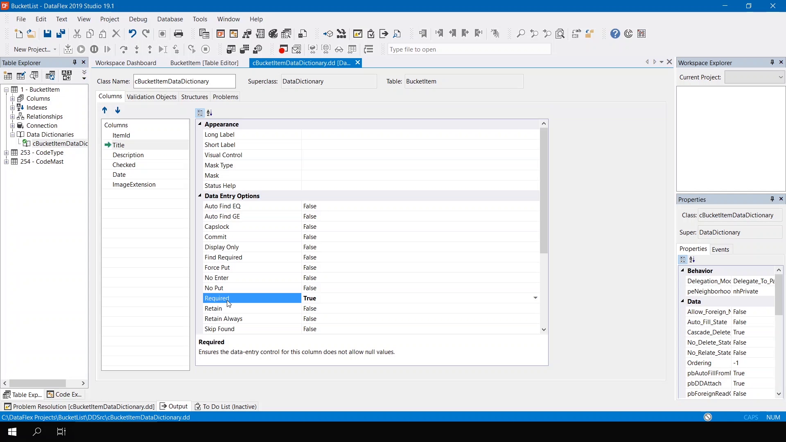Click the color palette icon in toolbar
Viewport: 786px width, 442px height.
click(273, 34)
